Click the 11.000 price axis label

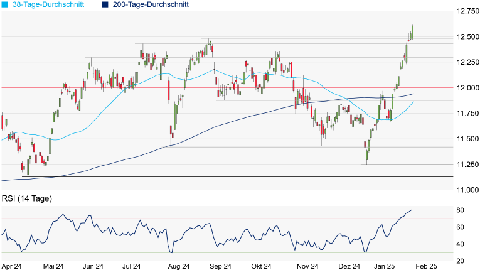(x=468, y=190)
